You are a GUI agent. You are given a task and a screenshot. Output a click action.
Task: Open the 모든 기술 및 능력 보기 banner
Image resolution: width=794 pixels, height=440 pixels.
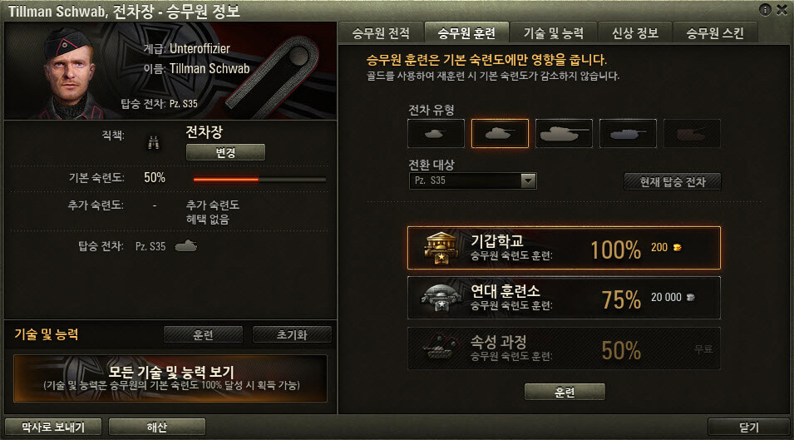click(x=170, y=378)
